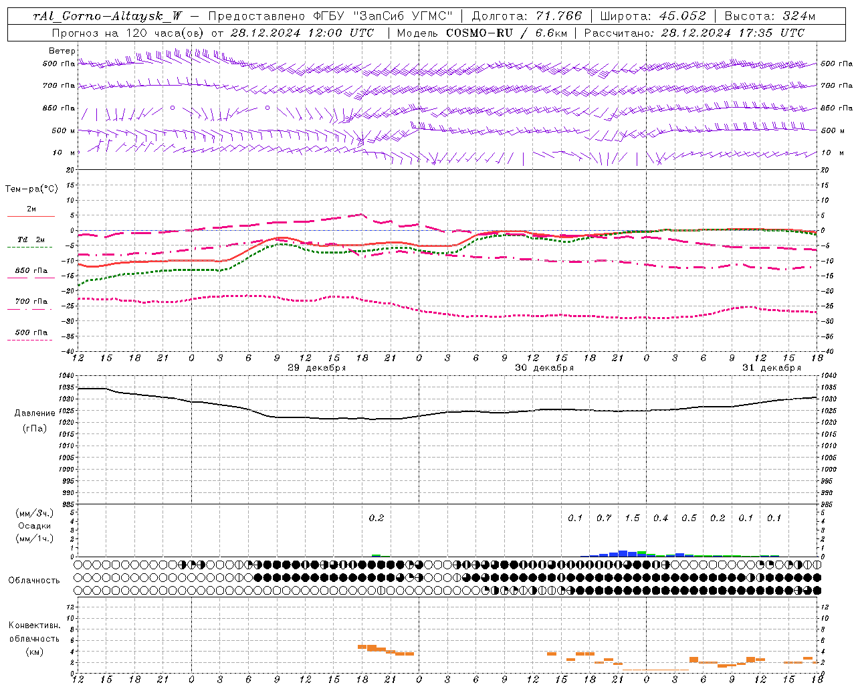
Task: Click the station title rAl_Gorno-Altaysk_W
Action: (108, 16)
